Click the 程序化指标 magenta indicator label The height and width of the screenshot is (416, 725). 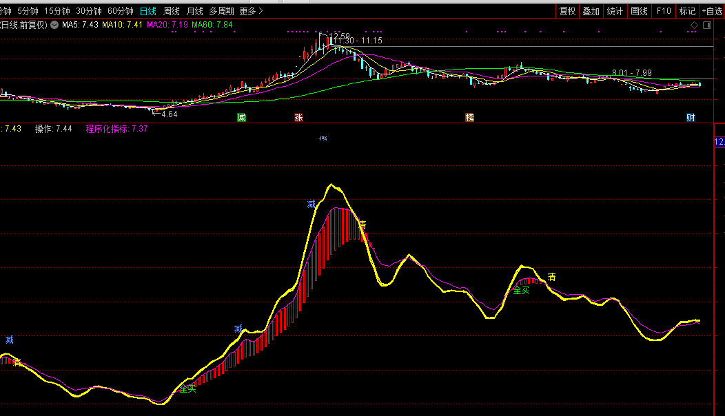(116, 129)
